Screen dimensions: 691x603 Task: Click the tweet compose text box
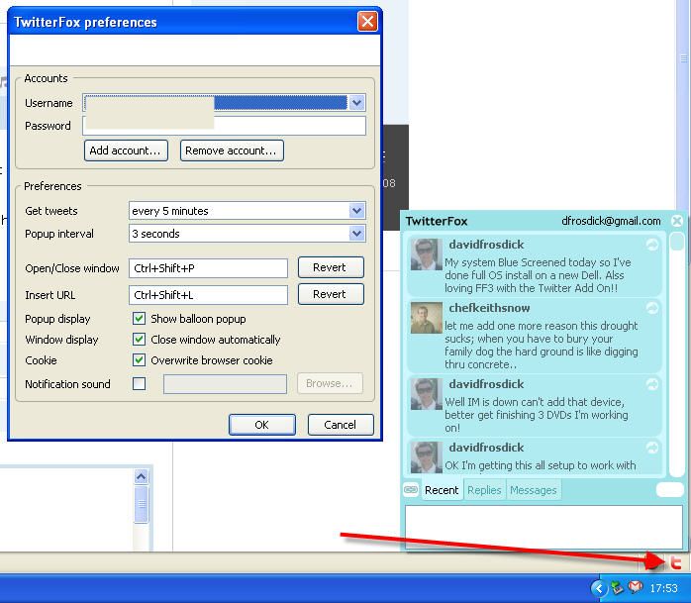(543, 526)
